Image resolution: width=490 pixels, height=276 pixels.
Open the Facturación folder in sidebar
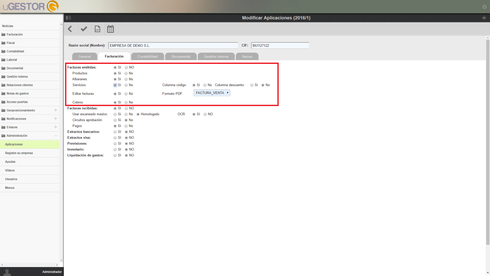point(30,34)
